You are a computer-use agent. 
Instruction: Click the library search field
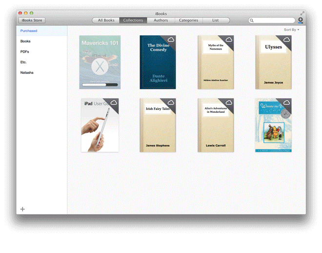tap(272, 20)
